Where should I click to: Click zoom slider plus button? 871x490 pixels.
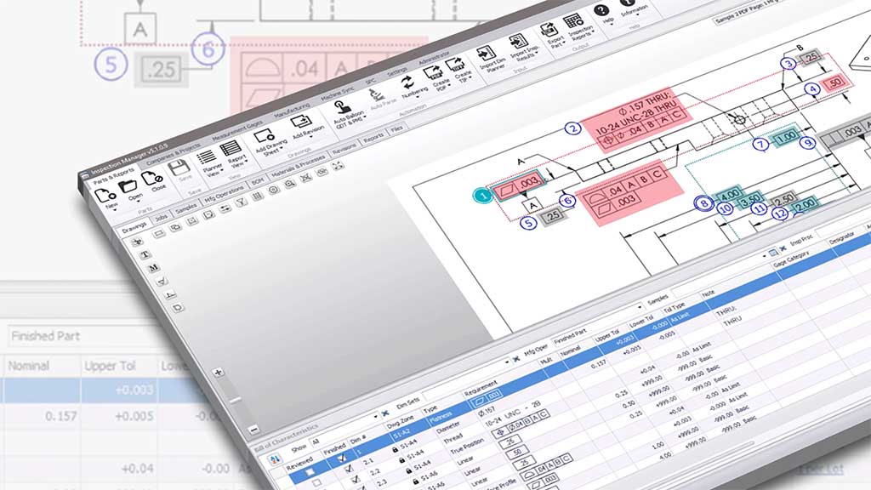[219, 373]
